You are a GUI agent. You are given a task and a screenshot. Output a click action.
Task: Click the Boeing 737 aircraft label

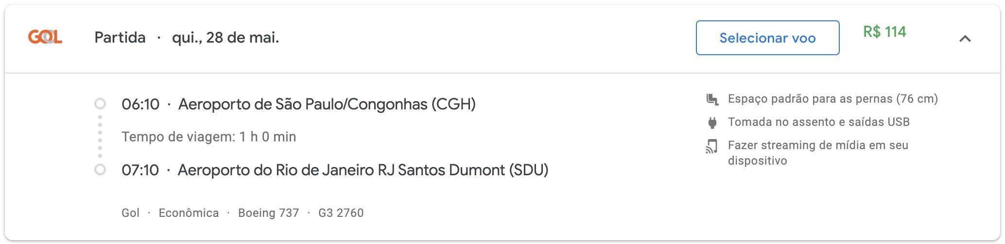pos(268,213)
